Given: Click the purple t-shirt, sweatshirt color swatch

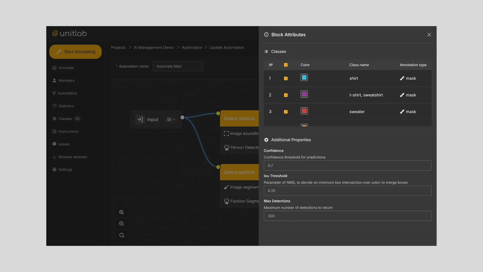Looking at the screenshot, I should pos(304,94).
